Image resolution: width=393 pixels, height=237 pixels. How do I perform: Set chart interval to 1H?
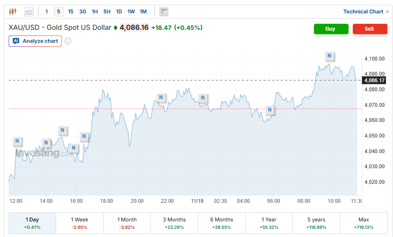(x=95, y=12)
